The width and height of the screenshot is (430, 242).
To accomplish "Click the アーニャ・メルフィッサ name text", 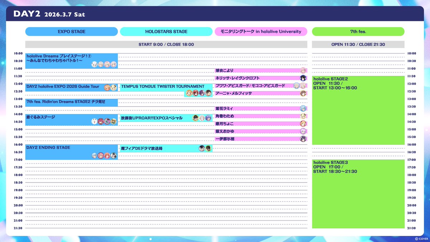I will point(234,93).
